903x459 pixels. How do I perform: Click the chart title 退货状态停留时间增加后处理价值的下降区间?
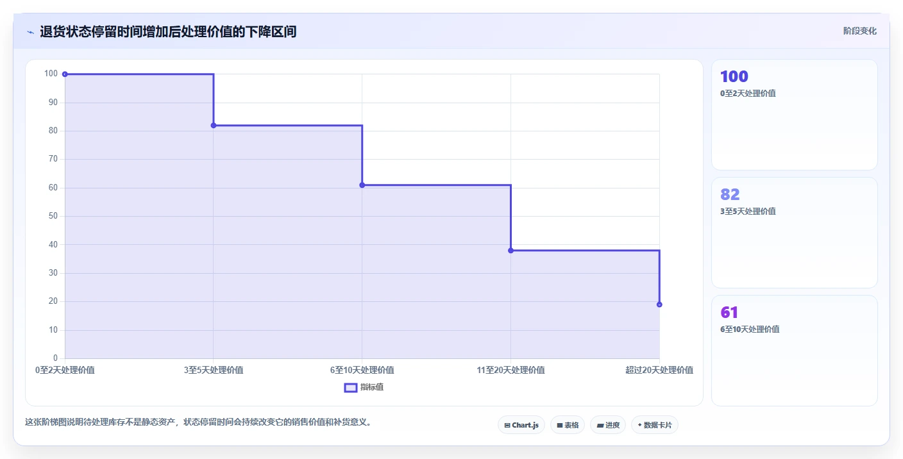(168, 31)
